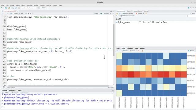The height and width of the screenshot is (110, 196).
Task: Click the New Project icon in main toolbar
Action: [x=6, y=8]
